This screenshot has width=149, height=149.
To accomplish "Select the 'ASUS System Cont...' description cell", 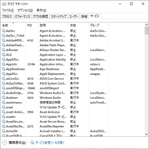I will [x=53, y=83].
